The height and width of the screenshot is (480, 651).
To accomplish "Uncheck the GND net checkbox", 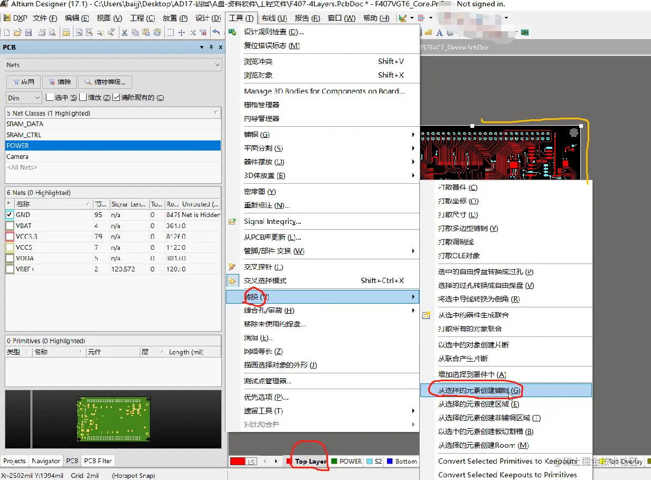I will pos(10,215).
